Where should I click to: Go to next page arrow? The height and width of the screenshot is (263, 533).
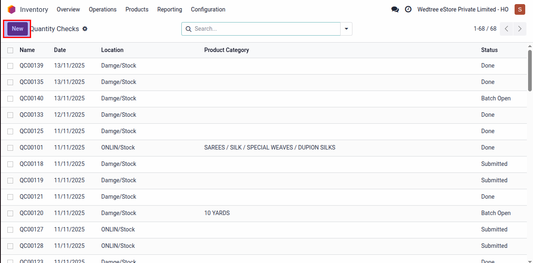point(520,29)
